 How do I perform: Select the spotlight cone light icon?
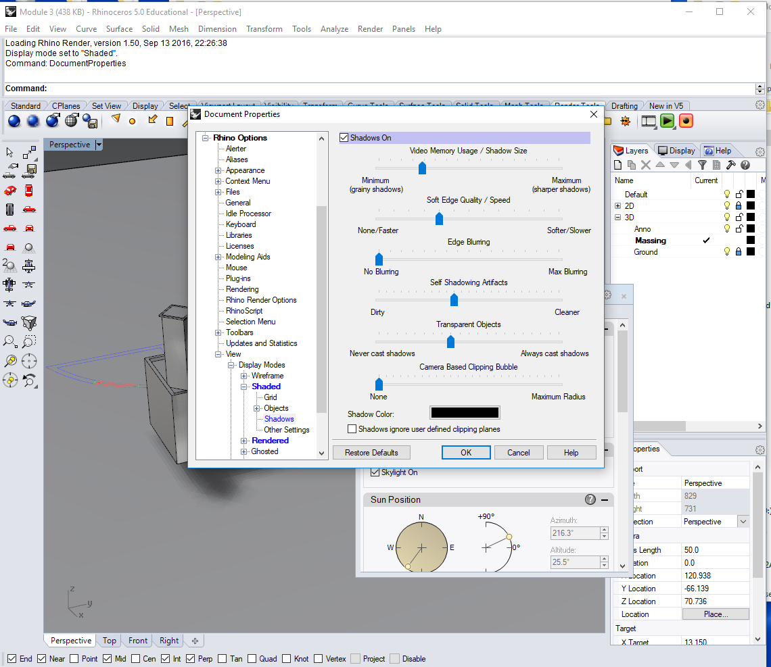[116, 120]
